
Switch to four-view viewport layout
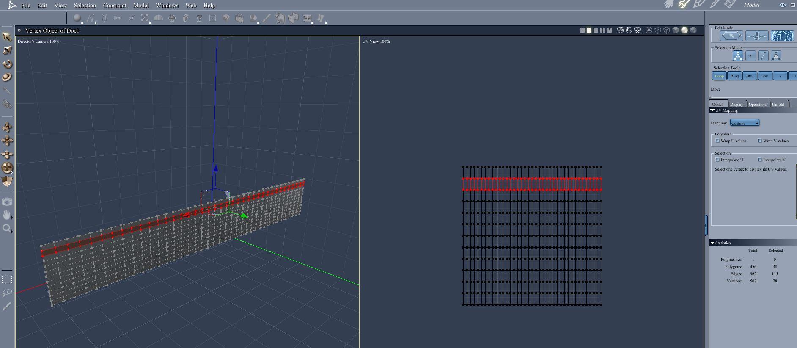[602, 30]
